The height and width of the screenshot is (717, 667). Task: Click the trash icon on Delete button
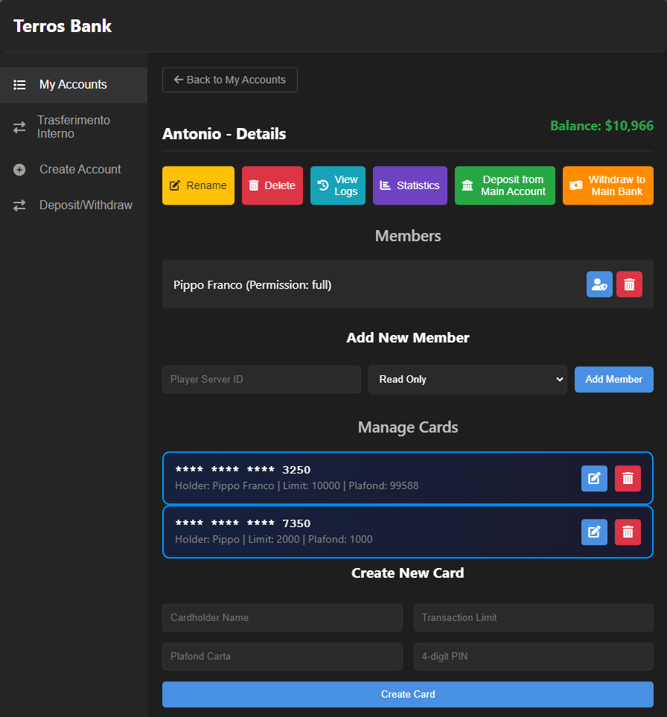point(253,185)
